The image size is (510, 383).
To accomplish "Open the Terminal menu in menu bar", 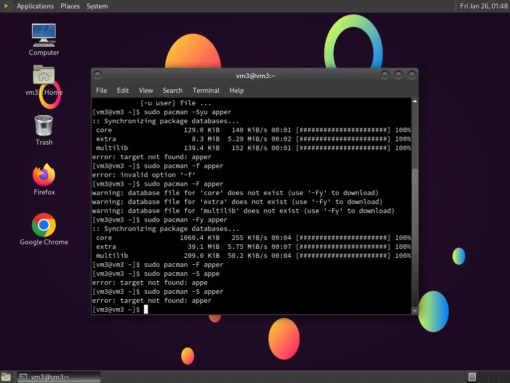I will click(206, 90).
